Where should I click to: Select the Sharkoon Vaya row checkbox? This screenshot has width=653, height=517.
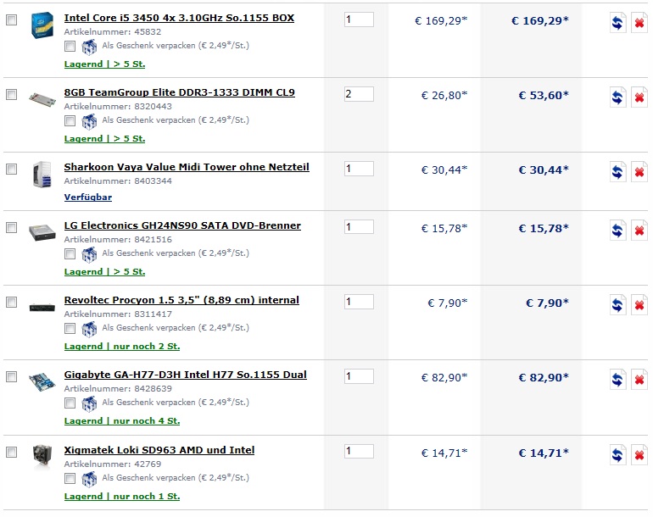pos(12,169)
